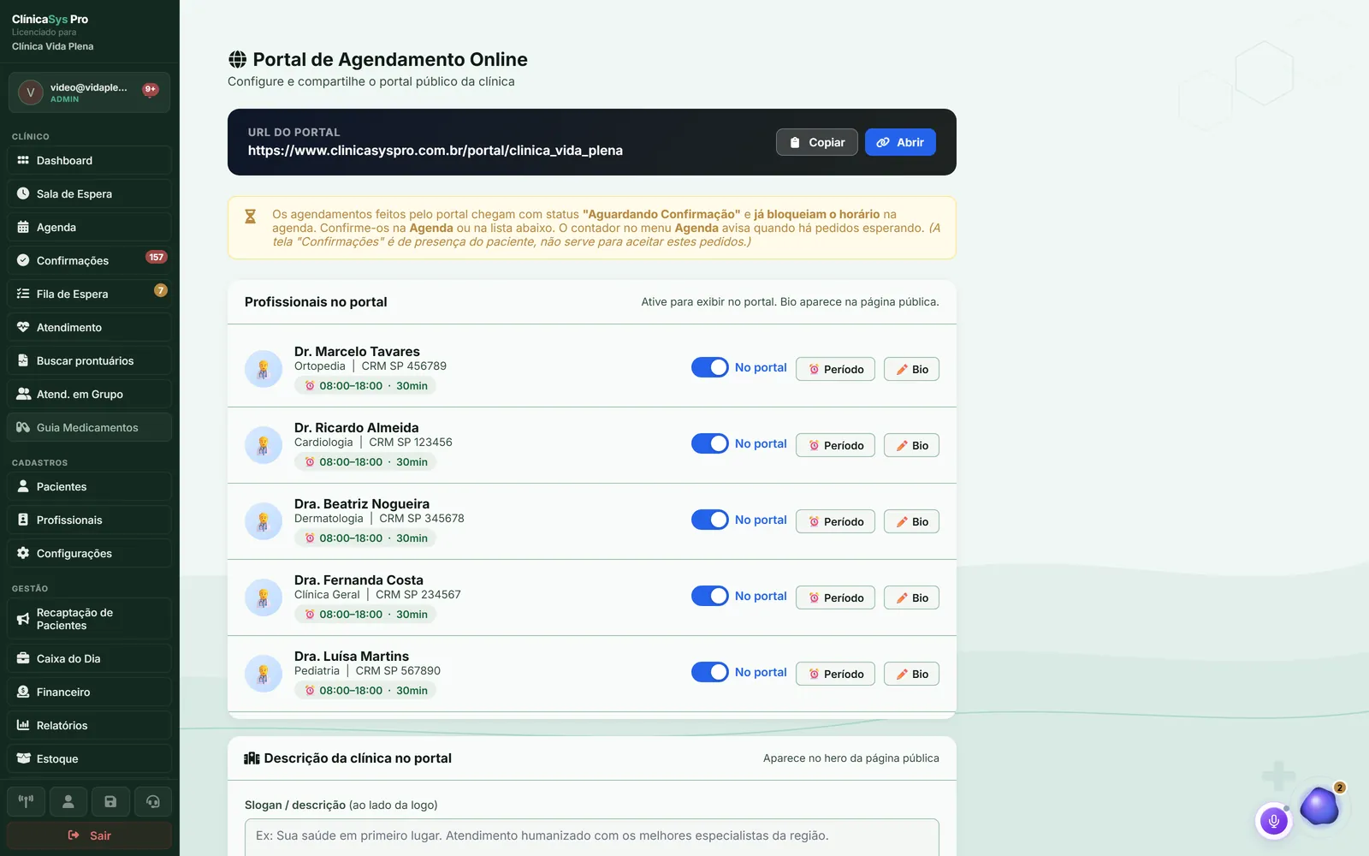
Task: Disable Dra. Beatriz Nogueira in portal
Action: [x=710, y=520]
